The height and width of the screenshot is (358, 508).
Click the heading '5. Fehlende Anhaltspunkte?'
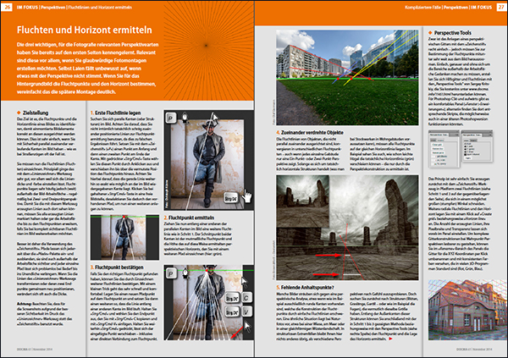pyautogui.click(x=305, y=288)
